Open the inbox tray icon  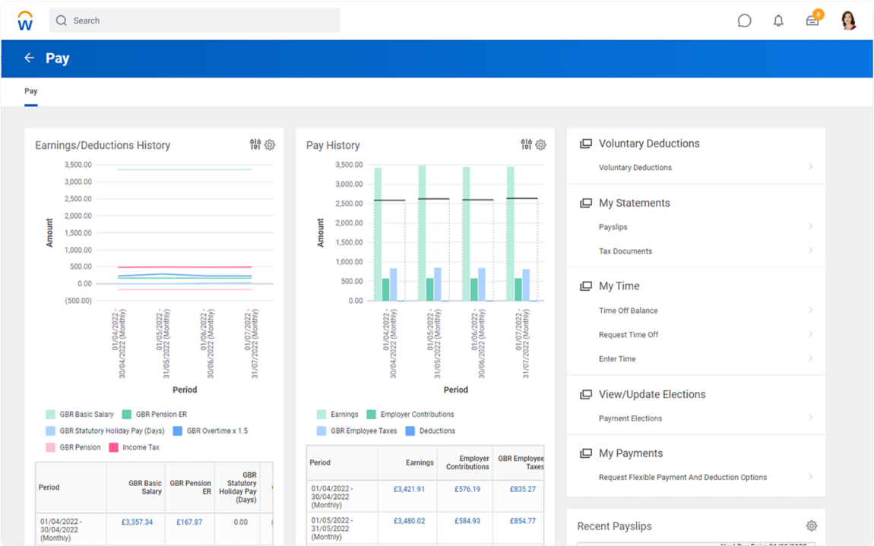pos(812,21)
